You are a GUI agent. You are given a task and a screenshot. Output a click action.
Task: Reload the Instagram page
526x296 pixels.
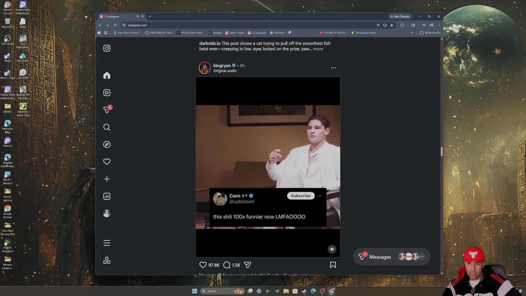(x=115, y=25)
